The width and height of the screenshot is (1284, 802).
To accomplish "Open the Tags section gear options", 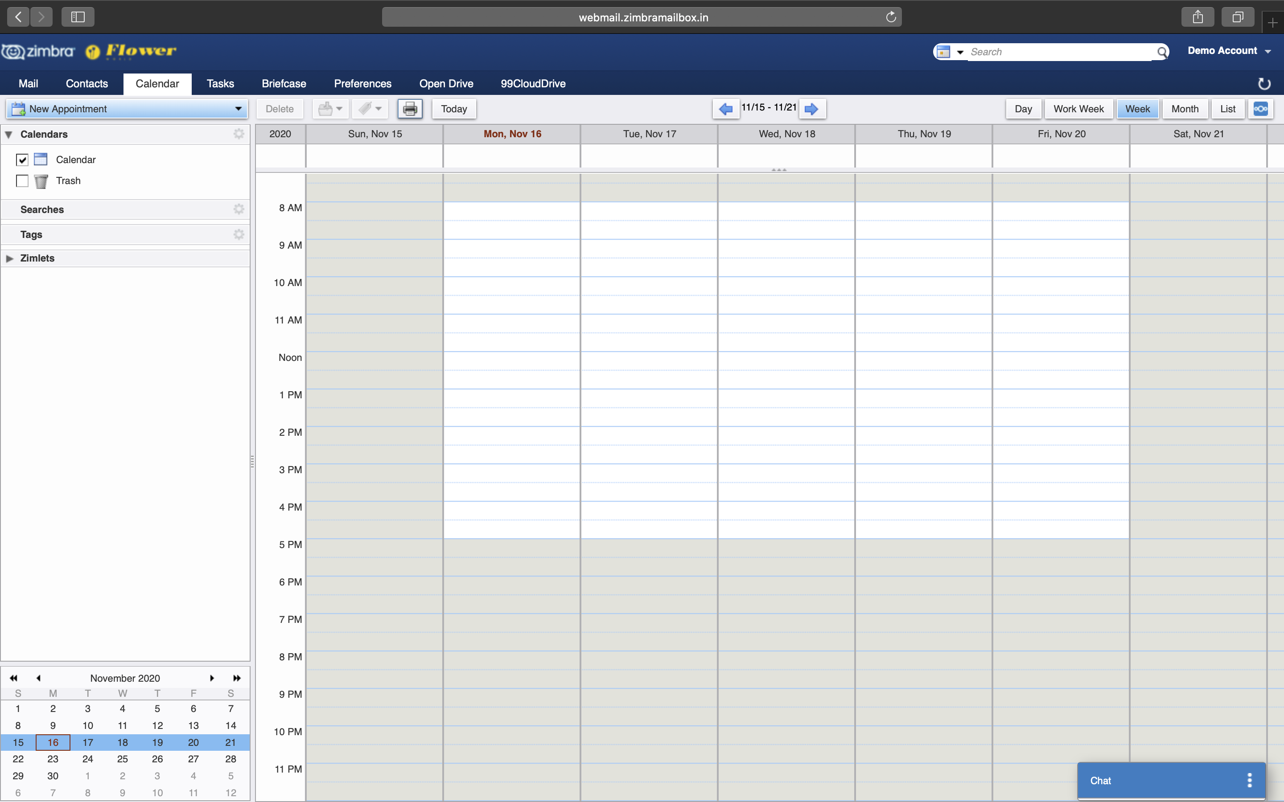I will tap(239, 234).
